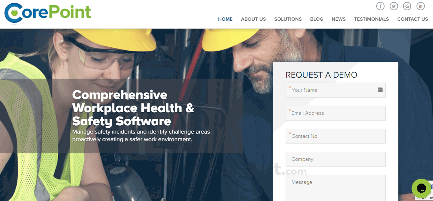This screenshot has height=201, width=433.
Task: View the TESTIMONIALS page
Action: click(x=371, y=19)
